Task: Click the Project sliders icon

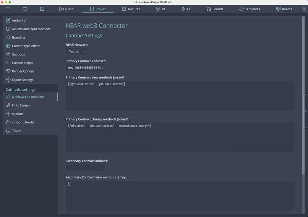Action: (x=92, y=9)
